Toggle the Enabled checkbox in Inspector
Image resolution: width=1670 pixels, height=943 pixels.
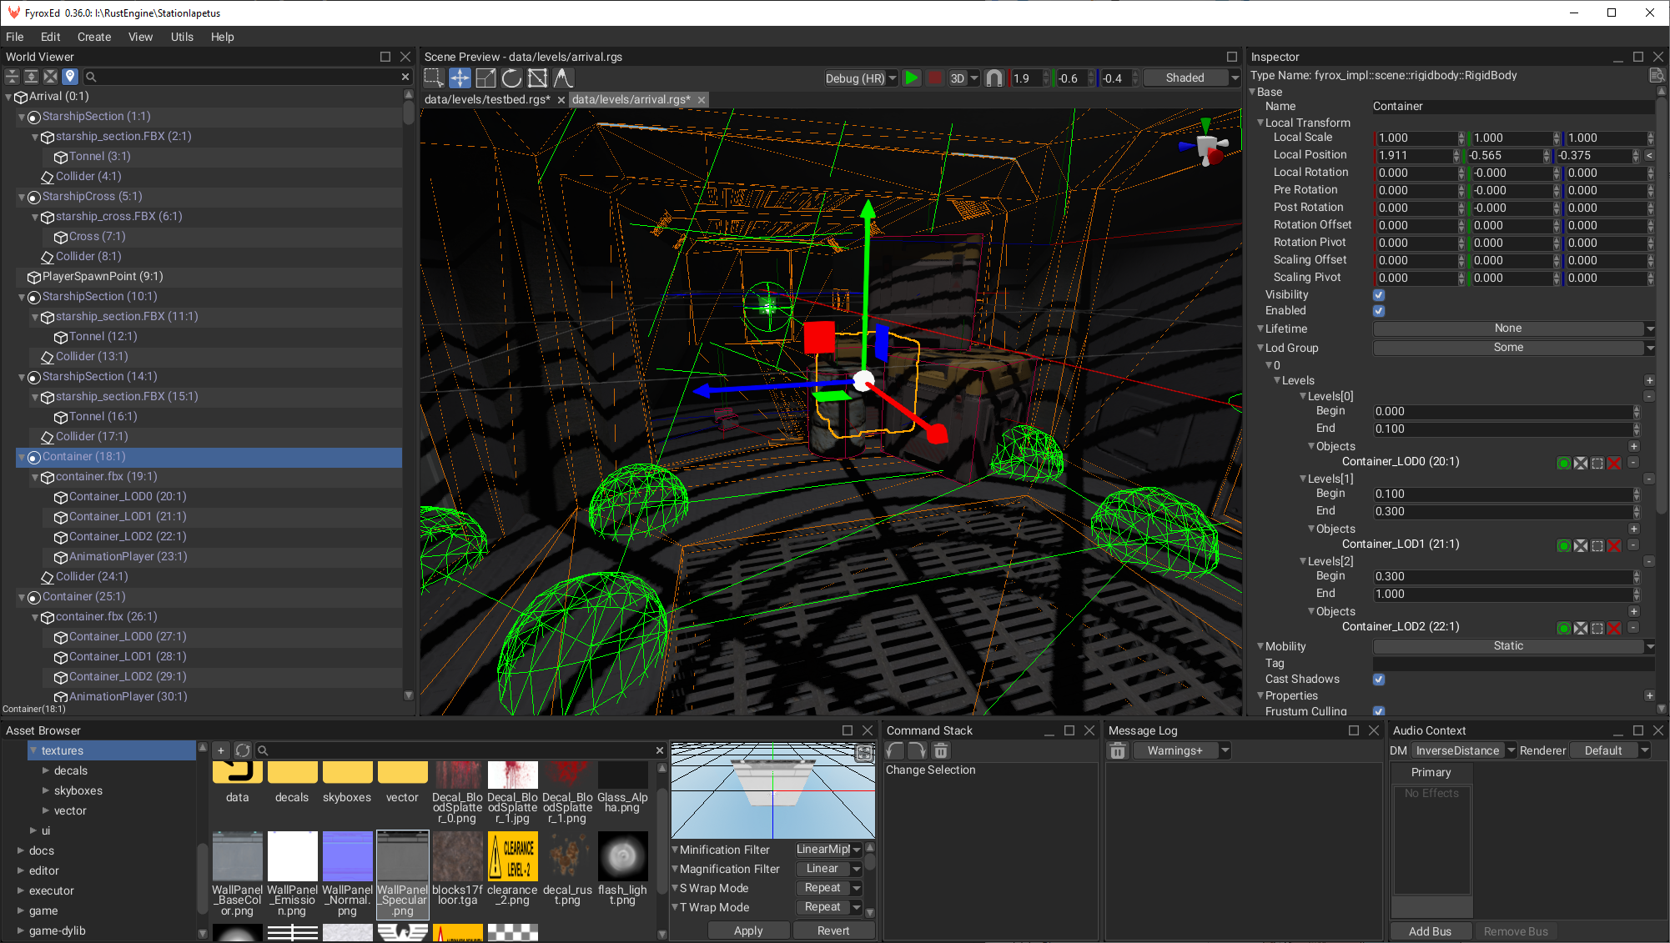pyautogui.click(x=1379, y=311)
